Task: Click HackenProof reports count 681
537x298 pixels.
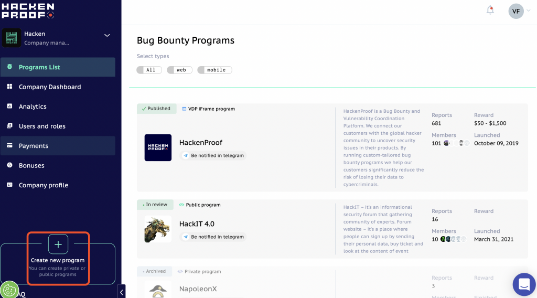Action: click(436, 123)
